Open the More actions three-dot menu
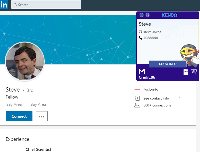200x152 pixels. [42, 116]
